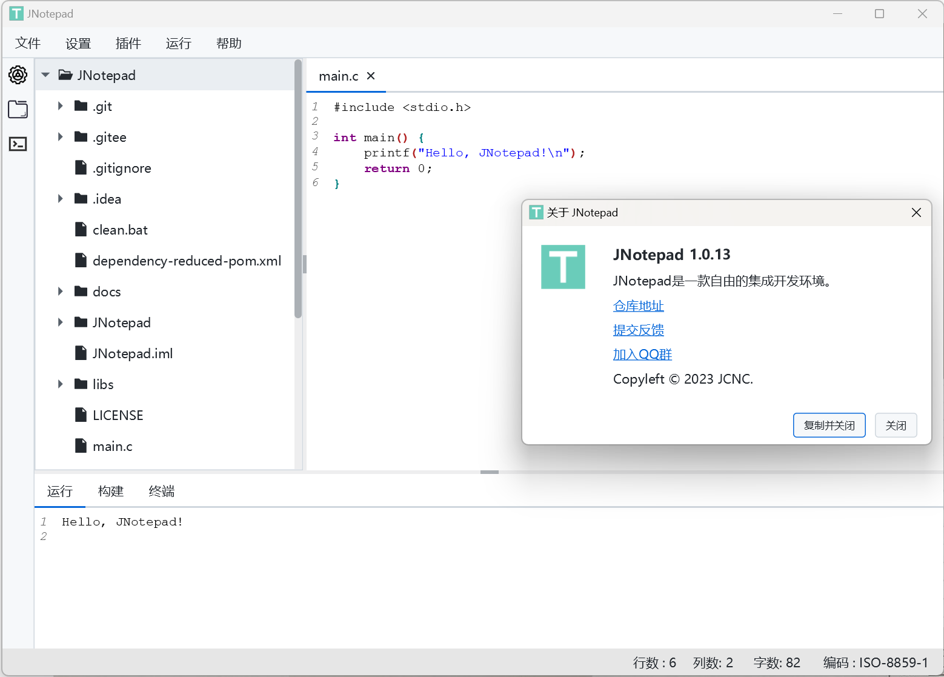Close the main.c editor tab
This screenshot has width=944, height=677.
[x=371, y=76]
